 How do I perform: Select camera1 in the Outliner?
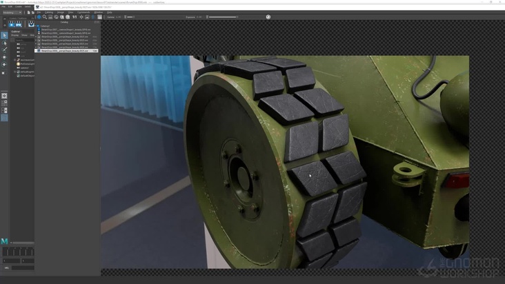tap(24, 68)
